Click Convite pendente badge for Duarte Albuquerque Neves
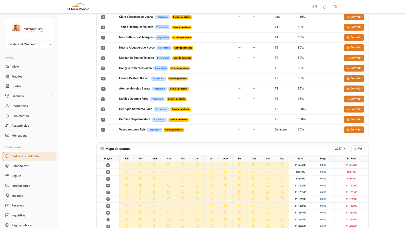 coord(183,48)
